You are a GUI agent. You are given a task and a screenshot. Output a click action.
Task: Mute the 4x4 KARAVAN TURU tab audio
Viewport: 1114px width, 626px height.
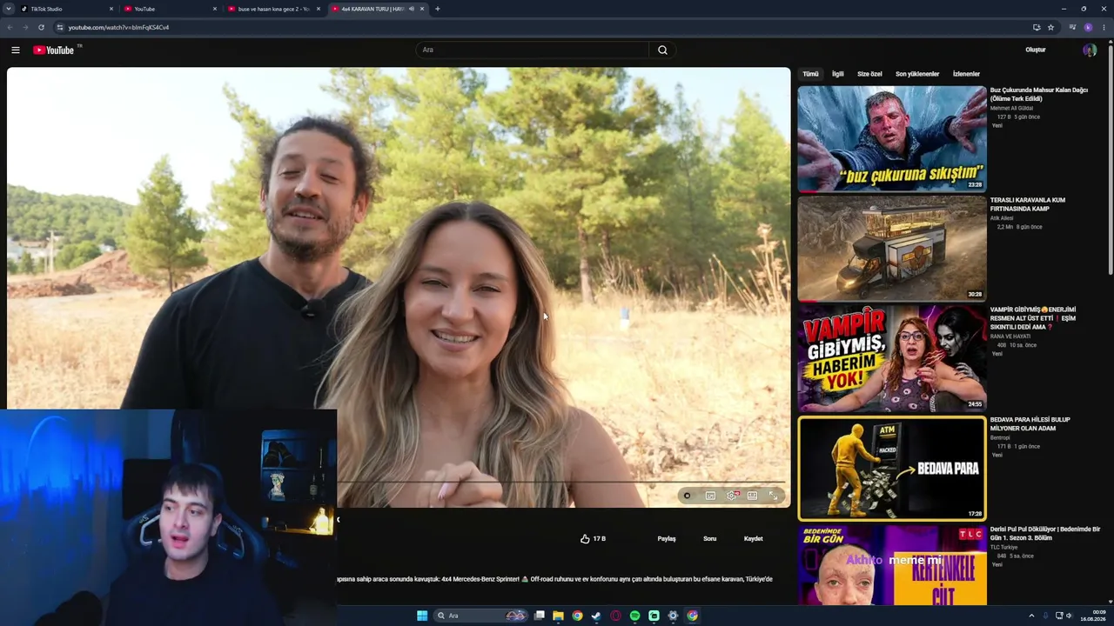pos(411,9)
